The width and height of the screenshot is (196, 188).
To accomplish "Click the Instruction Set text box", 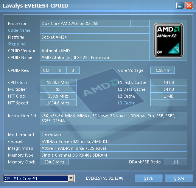I will [x=114, y=118].
